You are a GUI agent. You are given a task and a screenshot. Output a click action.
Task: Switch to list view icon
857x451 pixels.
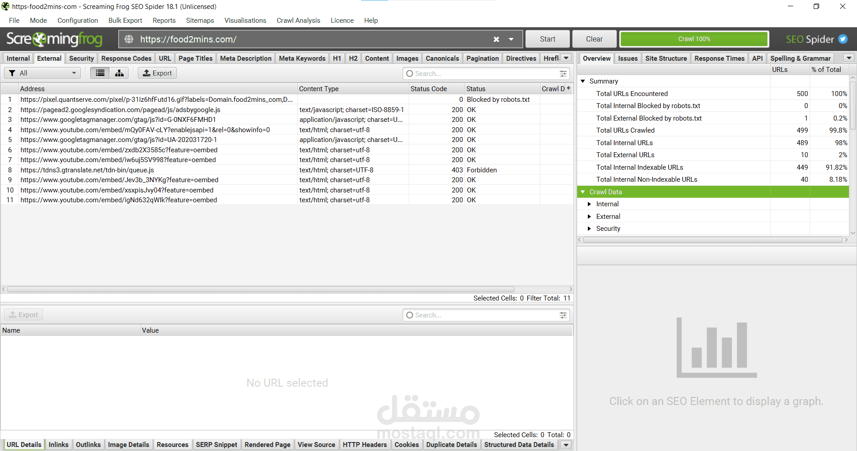100,73
